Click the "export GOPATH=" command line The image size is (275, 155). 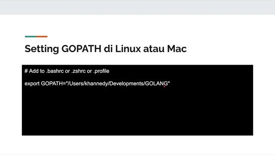click(x=97, y=84)
